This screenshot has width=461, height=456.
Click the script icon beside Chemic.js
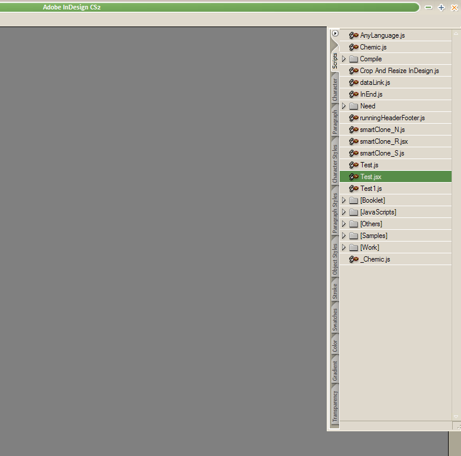(353, 47)
